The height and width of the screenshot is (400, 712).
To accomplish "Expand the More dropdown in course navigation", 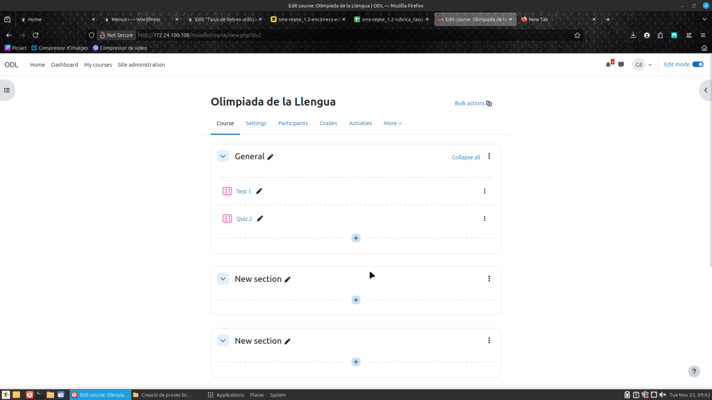I will pyautogui.click(x=392, y=124).
